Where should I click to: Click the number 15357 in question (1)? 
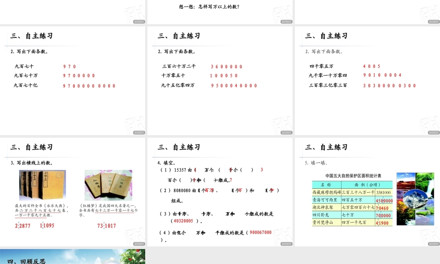click(x=180, y=170)
